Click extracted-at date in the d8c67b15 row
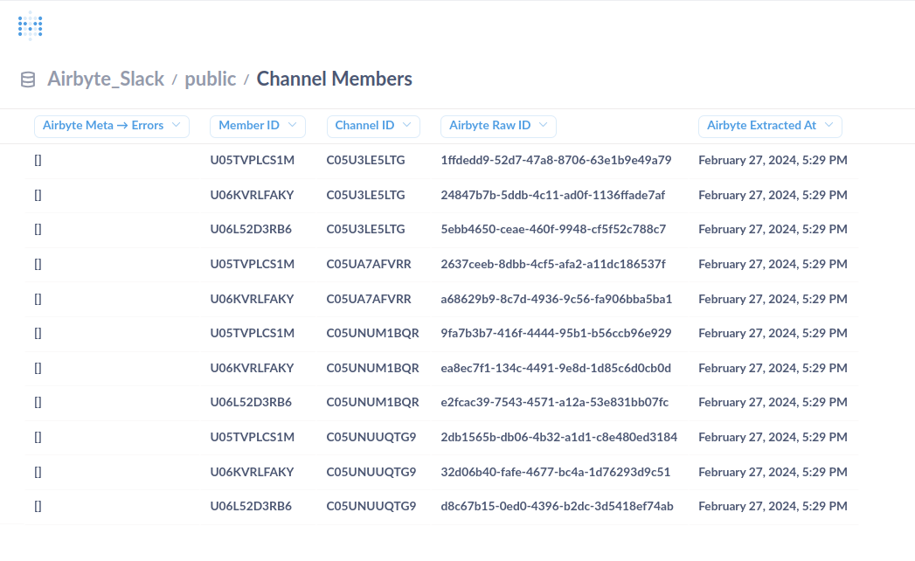 coord(773,506)
